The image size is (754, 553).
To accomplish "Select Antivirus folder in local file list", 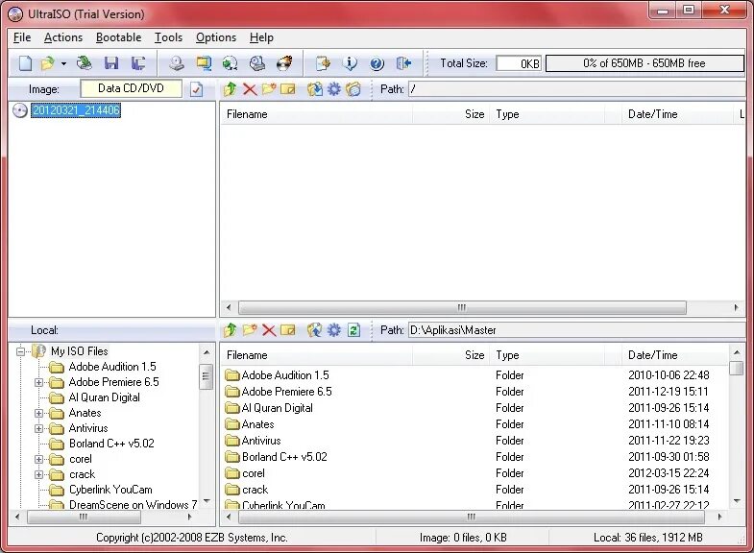I will coord(261,440).
